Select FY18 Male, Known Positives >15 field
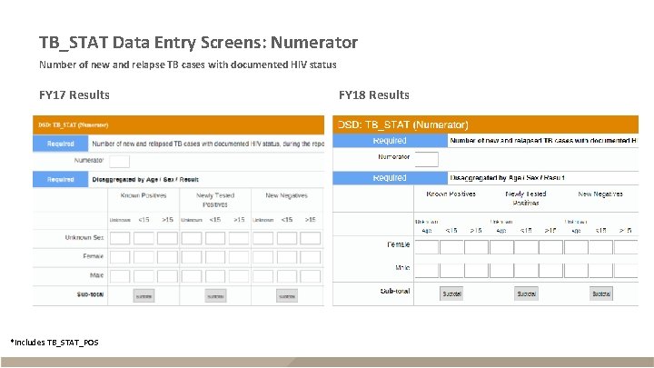 tap(476, 271)
